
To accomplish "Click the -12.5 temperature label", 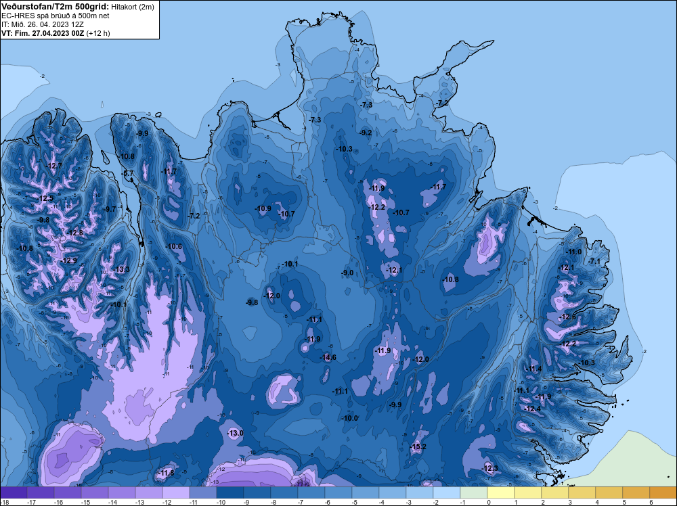I will point(45,198).
